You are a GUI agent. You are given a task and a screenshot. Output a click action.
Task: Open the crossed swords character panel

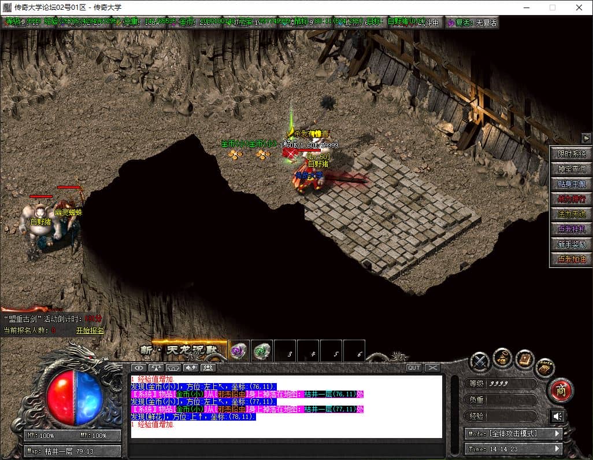click(x=480, y=362)
